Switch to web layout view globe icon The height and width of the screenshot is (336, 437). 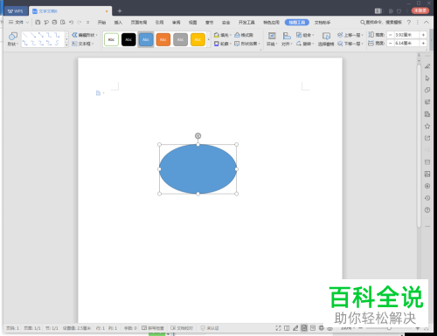(322, 328)
